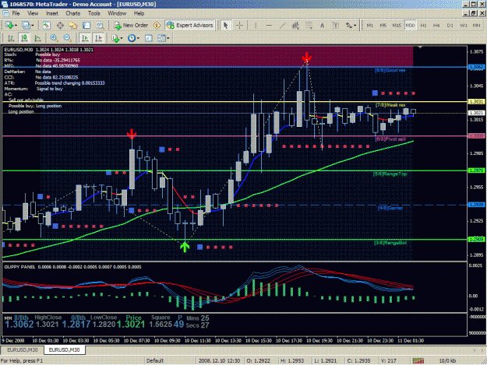Screen dimensions: 487x365
Task: Enable the Crosshair tool
Action: coord(239,26)
